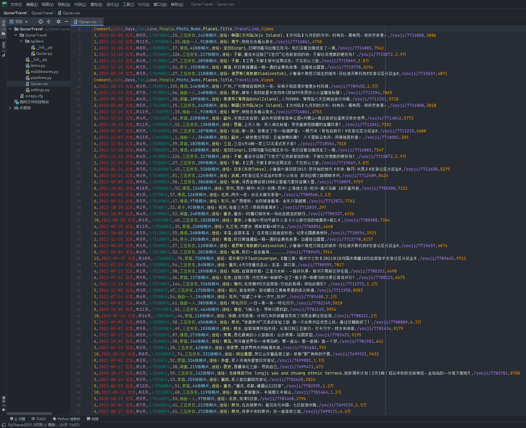Collapse all folders using collapse-all toolbar icon
526x428 pixels.
coord(49,22)
